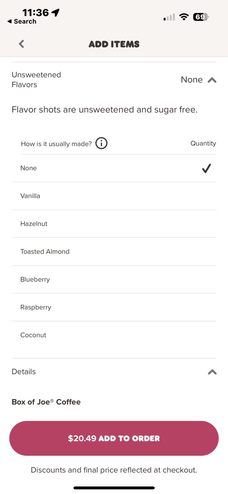Tap the back arrow icon
Viewport: 228px width, 494px height.
(22, 44)
